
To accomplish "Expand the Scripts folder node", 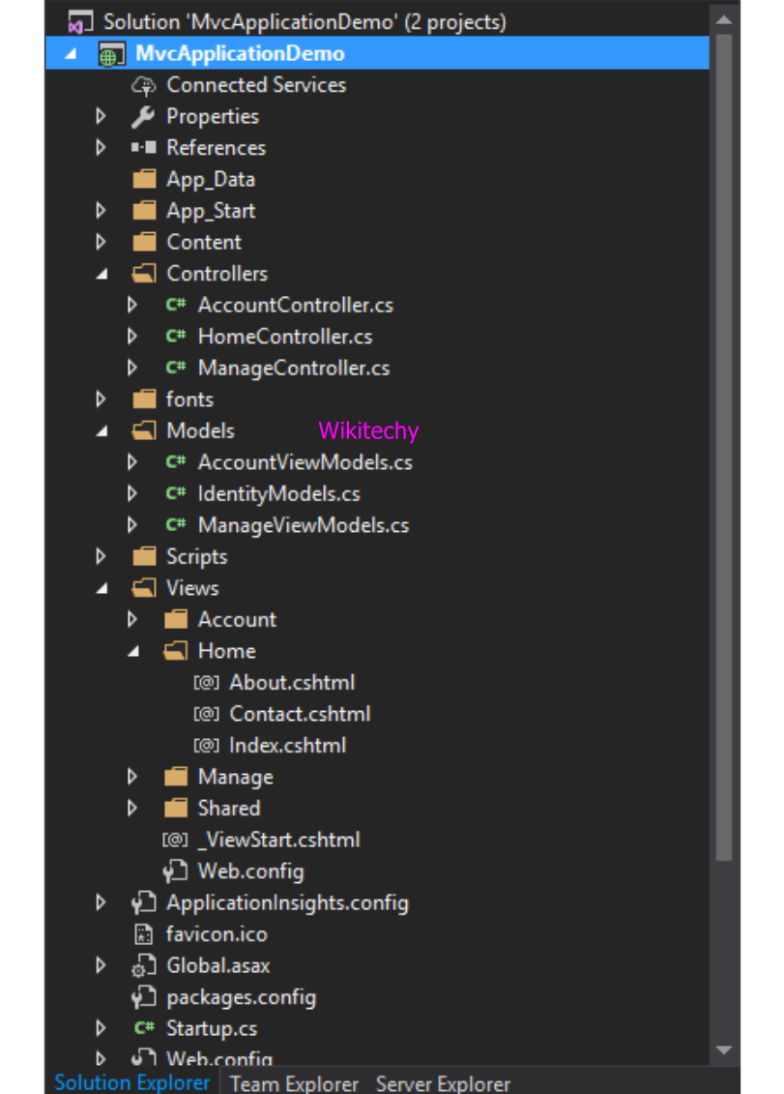I will click(102, 557).
